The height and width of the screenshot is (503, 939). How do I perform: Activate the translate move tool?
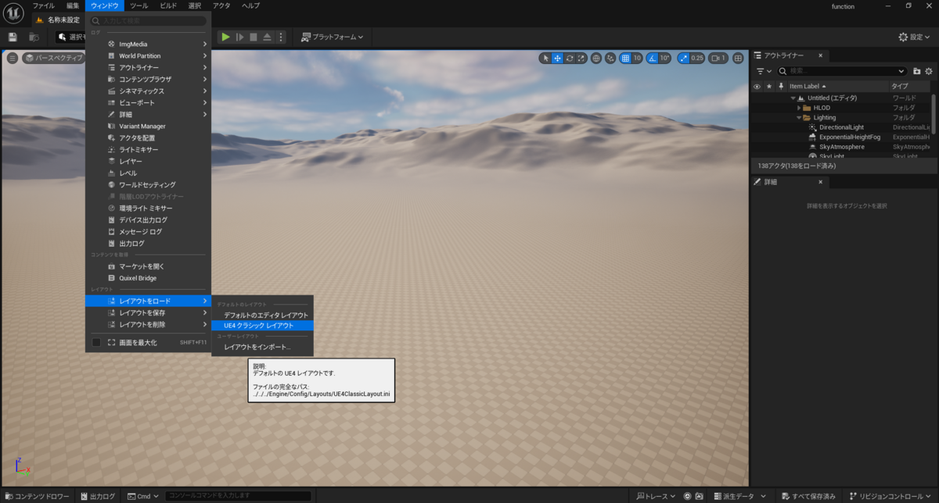[x=557, y=58]
